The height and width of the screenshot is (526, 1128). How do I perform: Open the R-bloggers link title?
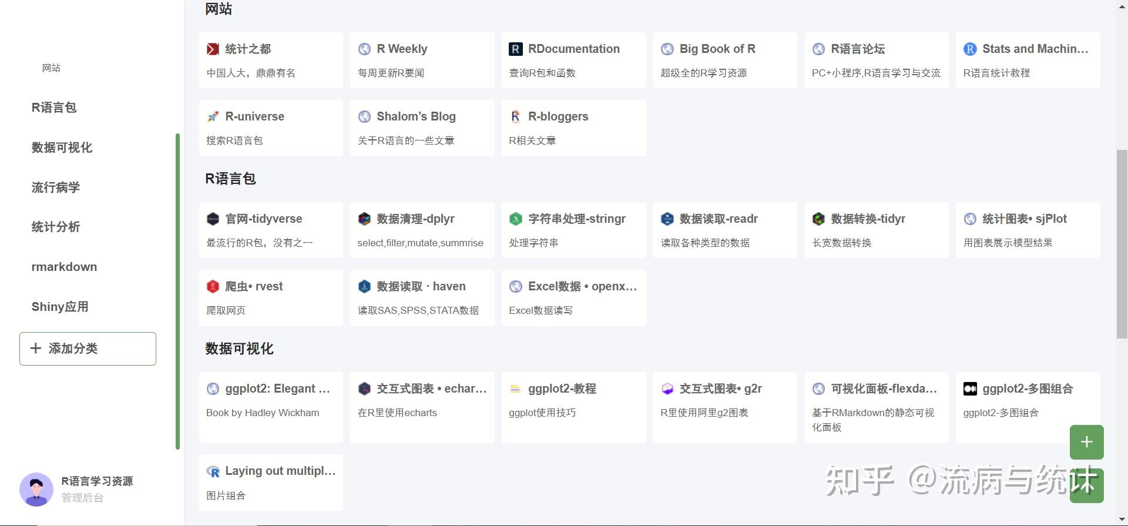click(x=558, y=117)
